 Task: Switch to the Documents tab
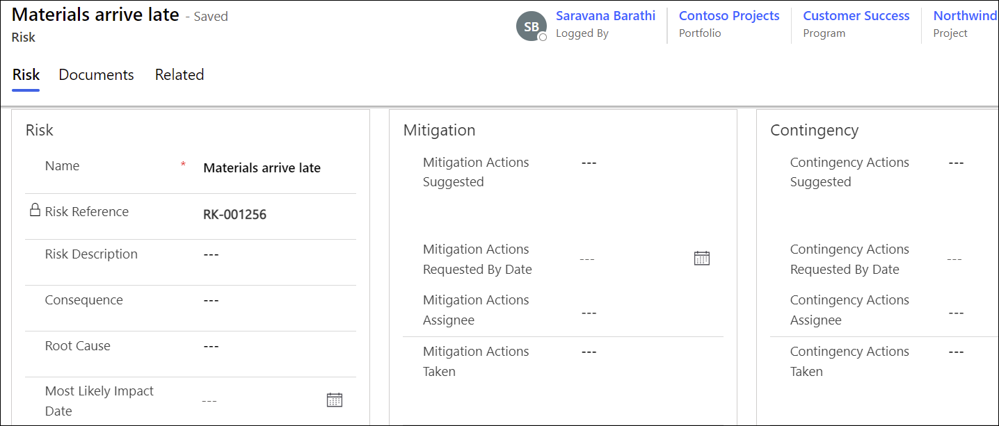[96, 75]
